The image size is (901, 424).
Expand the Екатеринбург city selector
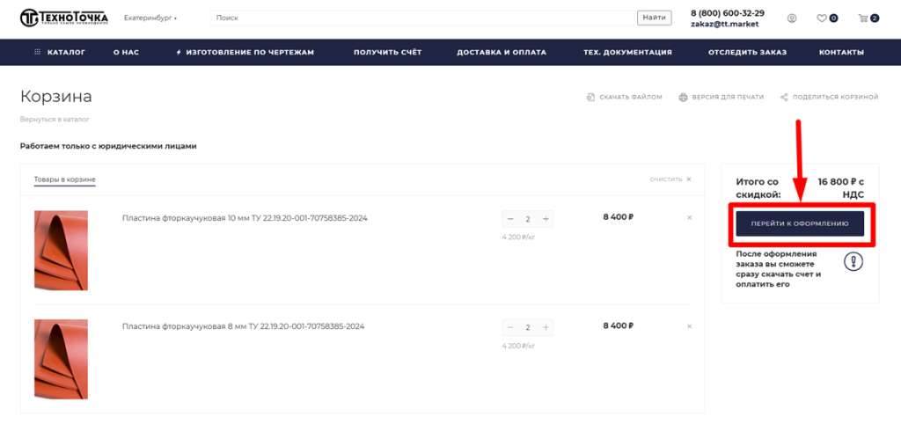tap(150, 18)
